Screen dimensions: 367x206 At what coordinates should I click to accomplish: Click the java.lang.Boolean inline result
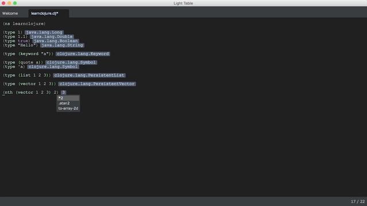pos(56,41)
